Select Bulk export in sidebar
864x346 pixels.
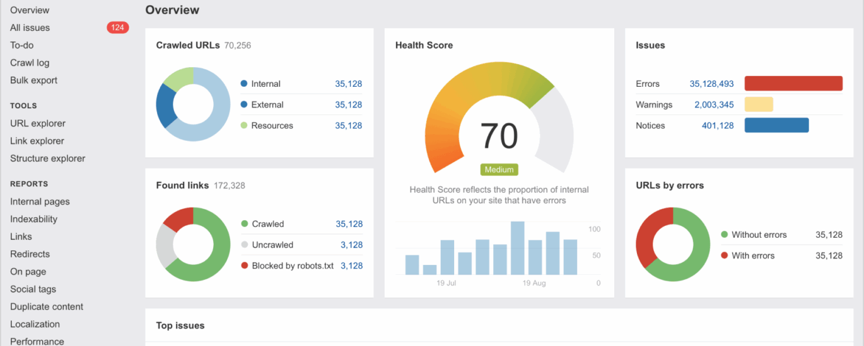click(x=33, y=81)
